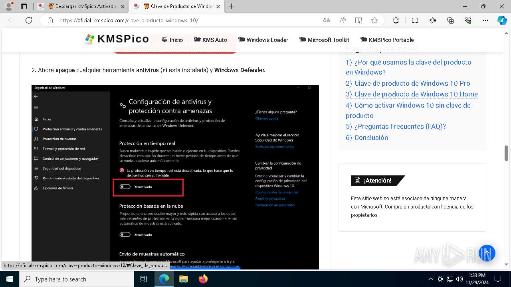Jump to Clave de producto Windows 10 Pro
This screenshot has height=287, width=511.
click(x=408, y=83)
